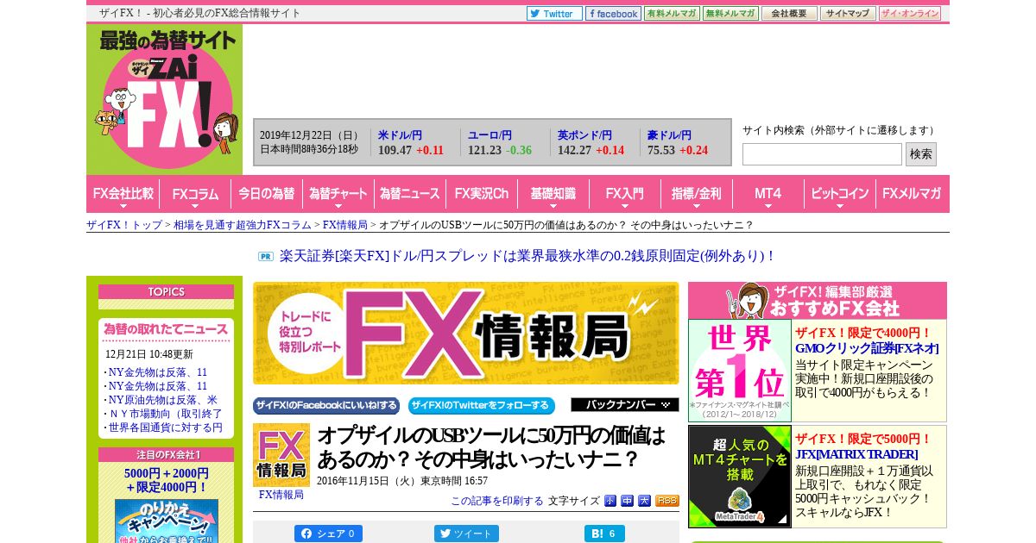Viewport: 1036px width, 543px height.
Task: Open the ＮＹ市場動向 news link
Action: point(165,414)
